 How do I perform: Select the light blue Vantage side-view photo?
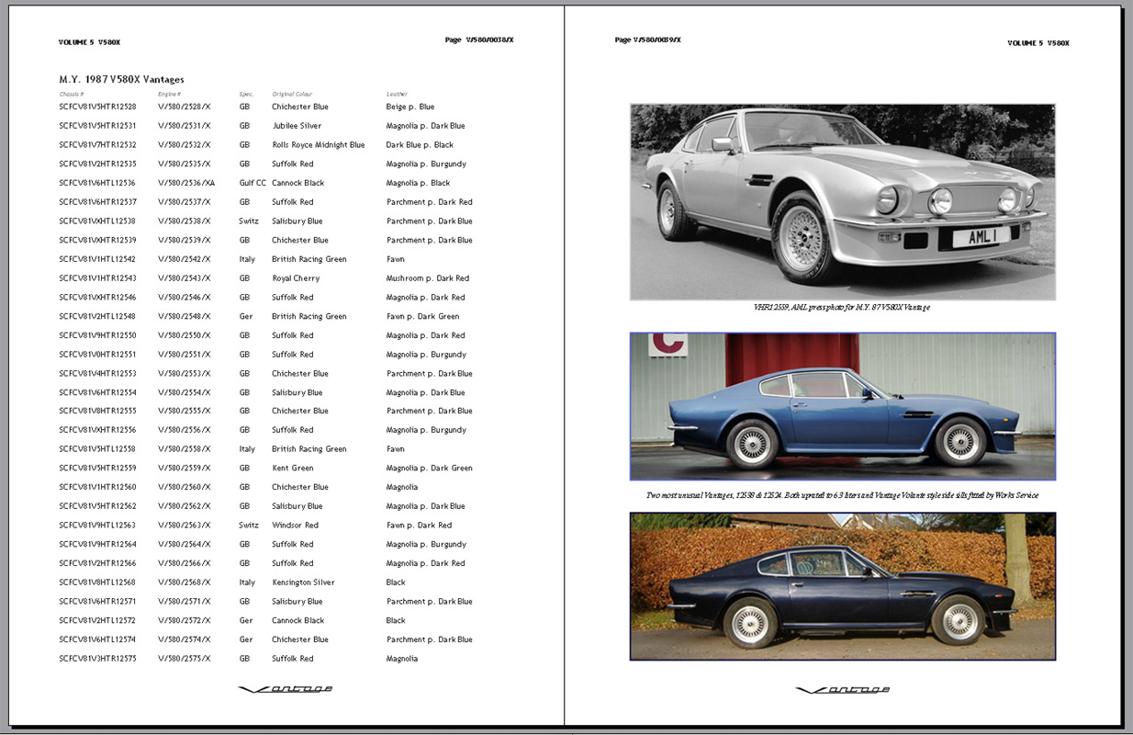(842, 406)
